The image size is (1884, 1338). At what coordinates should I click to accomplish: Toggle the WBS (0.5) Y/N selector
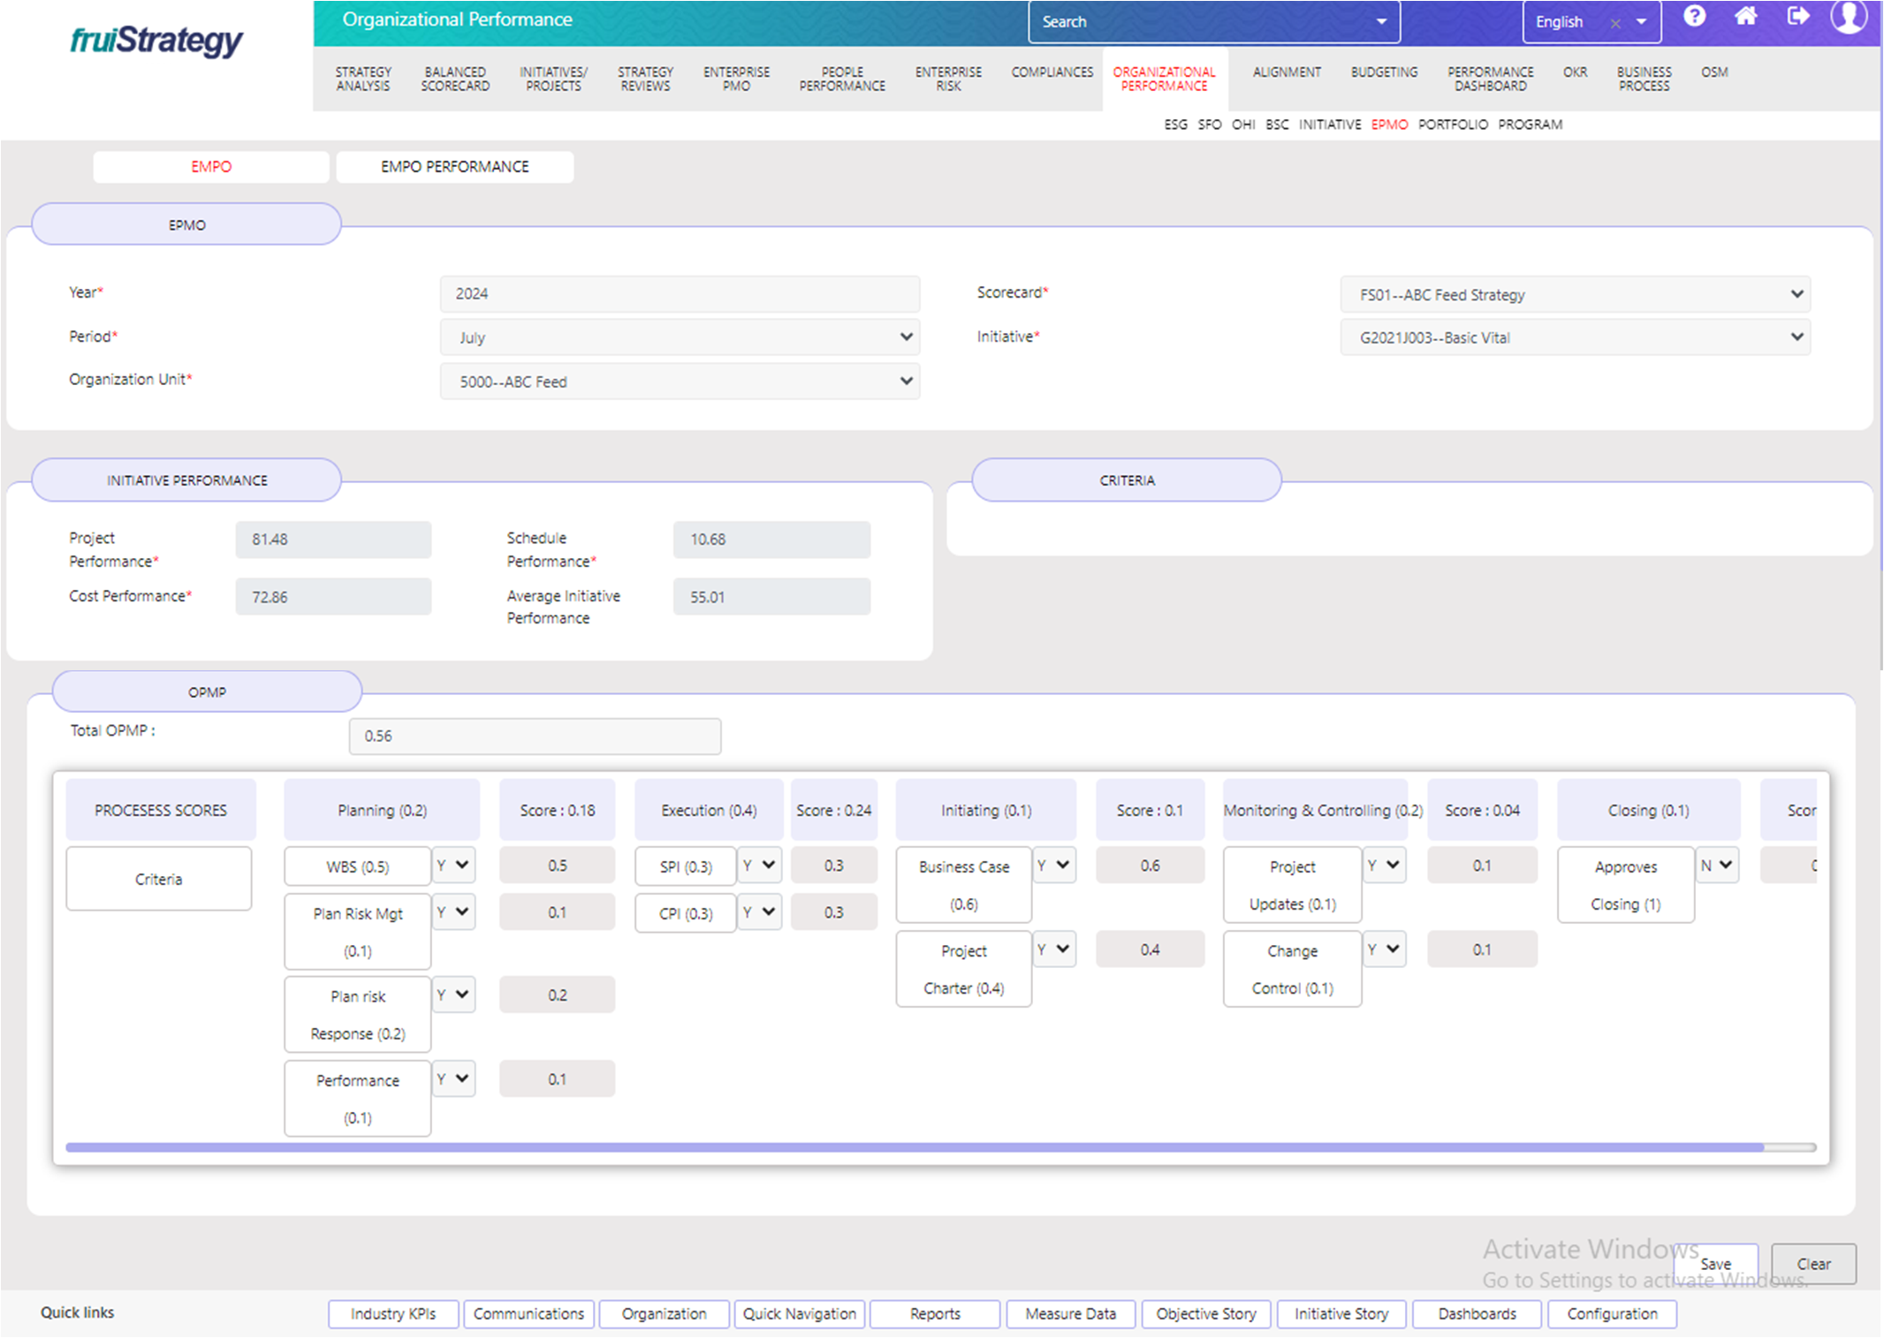point(453,866)
